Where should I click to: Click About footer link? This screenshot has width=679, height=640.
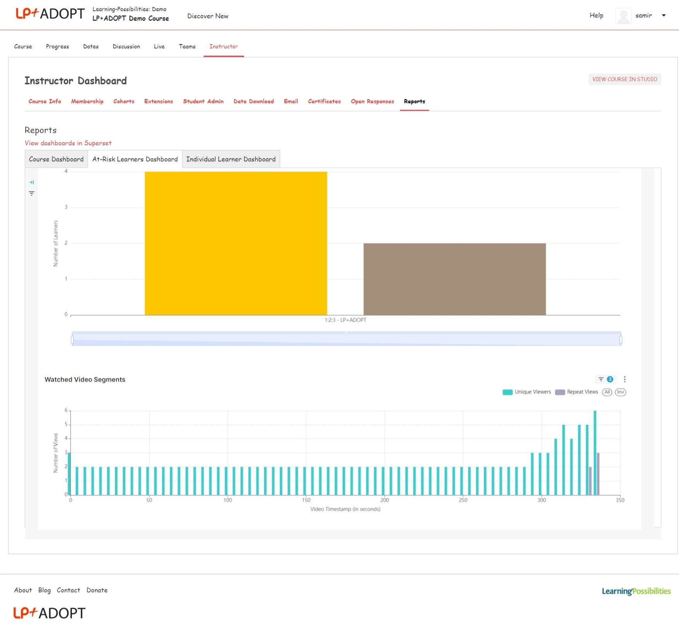tap(23, 590)
